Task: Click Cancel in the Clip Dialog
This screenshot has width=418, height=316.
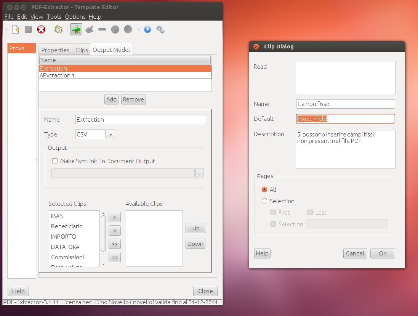Action: click(x=355, y=253)
